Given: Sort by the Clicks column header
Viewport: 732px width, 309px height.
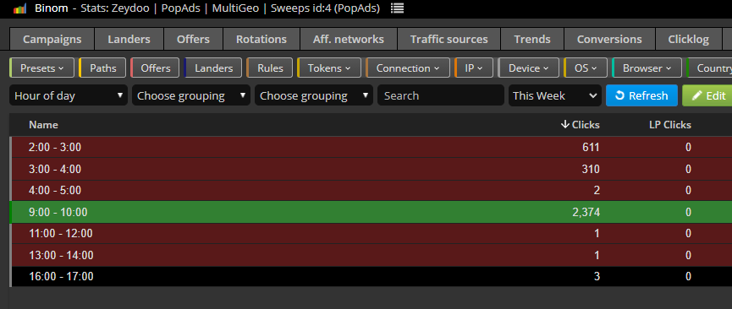Looking at the screenshot, I should (x=581, y=125).
